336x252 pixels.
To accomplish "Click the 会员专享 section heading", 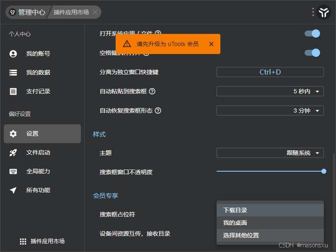I will coord(106,195).
